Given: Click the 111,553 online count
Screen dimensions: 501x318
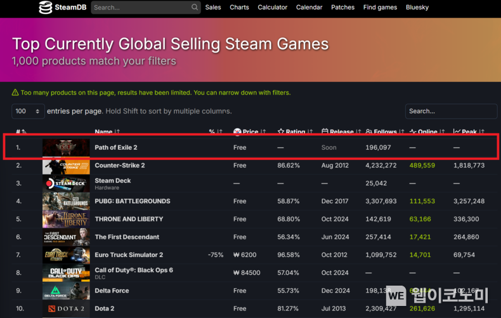Looking at the screenshot, I should point(422,201).
